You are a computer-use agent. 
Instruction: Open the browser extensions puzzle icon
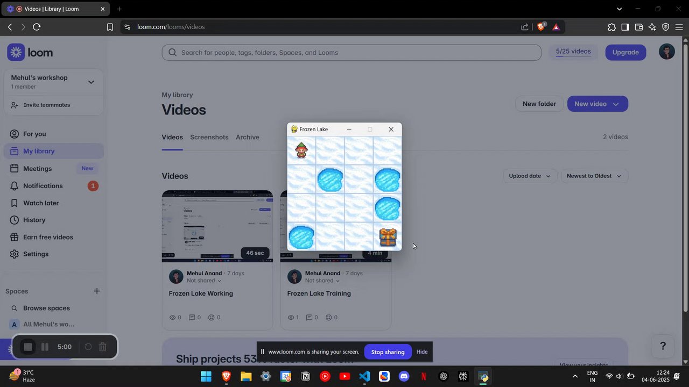611,27
